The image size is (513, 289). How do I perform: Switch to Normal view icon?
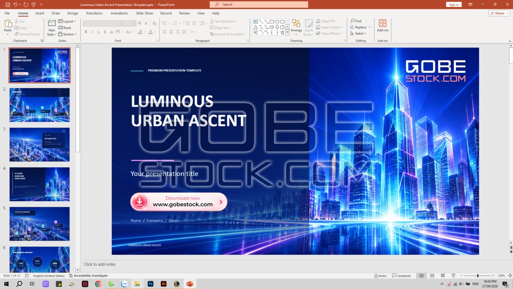[x=422, y=276]
